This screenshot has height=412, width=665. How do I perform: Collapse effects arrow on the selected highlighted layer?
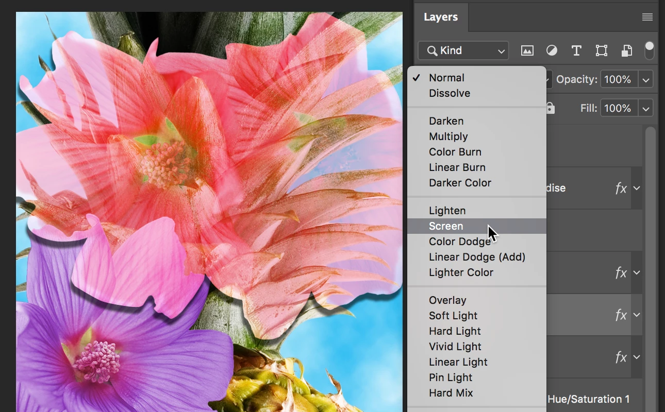pos(637,315)
